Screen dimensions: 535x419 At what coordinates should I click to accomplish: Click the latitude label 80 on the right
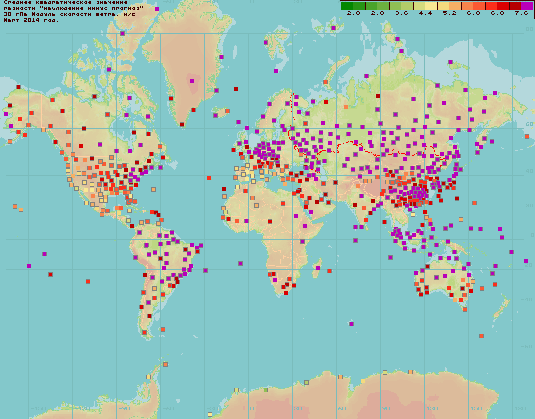[x=529, y=29]
